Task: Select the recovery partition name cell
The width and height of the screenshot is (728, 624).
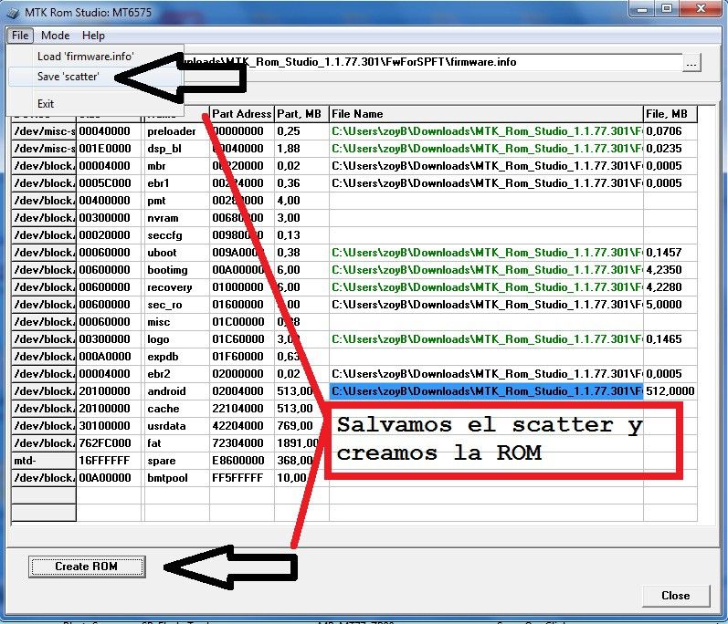Action: (176, 287)
